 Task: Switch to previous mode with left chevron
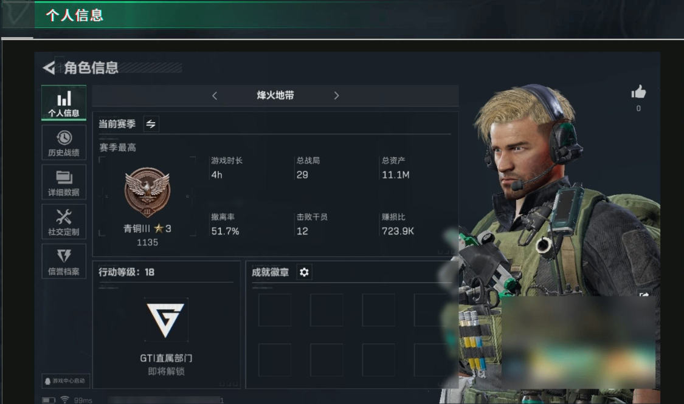coord(215,95)
